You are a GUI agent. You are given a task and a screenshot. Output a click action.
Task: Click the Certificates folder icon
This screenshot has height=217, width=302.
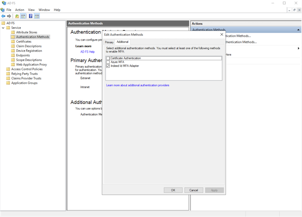click(x=13, y=41)
